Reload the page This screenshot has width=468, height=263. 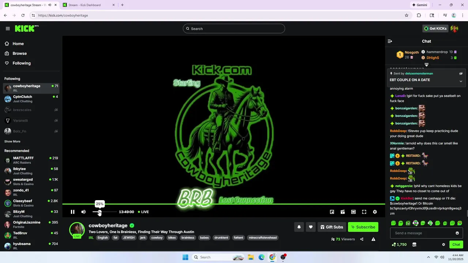click(23, 15)
